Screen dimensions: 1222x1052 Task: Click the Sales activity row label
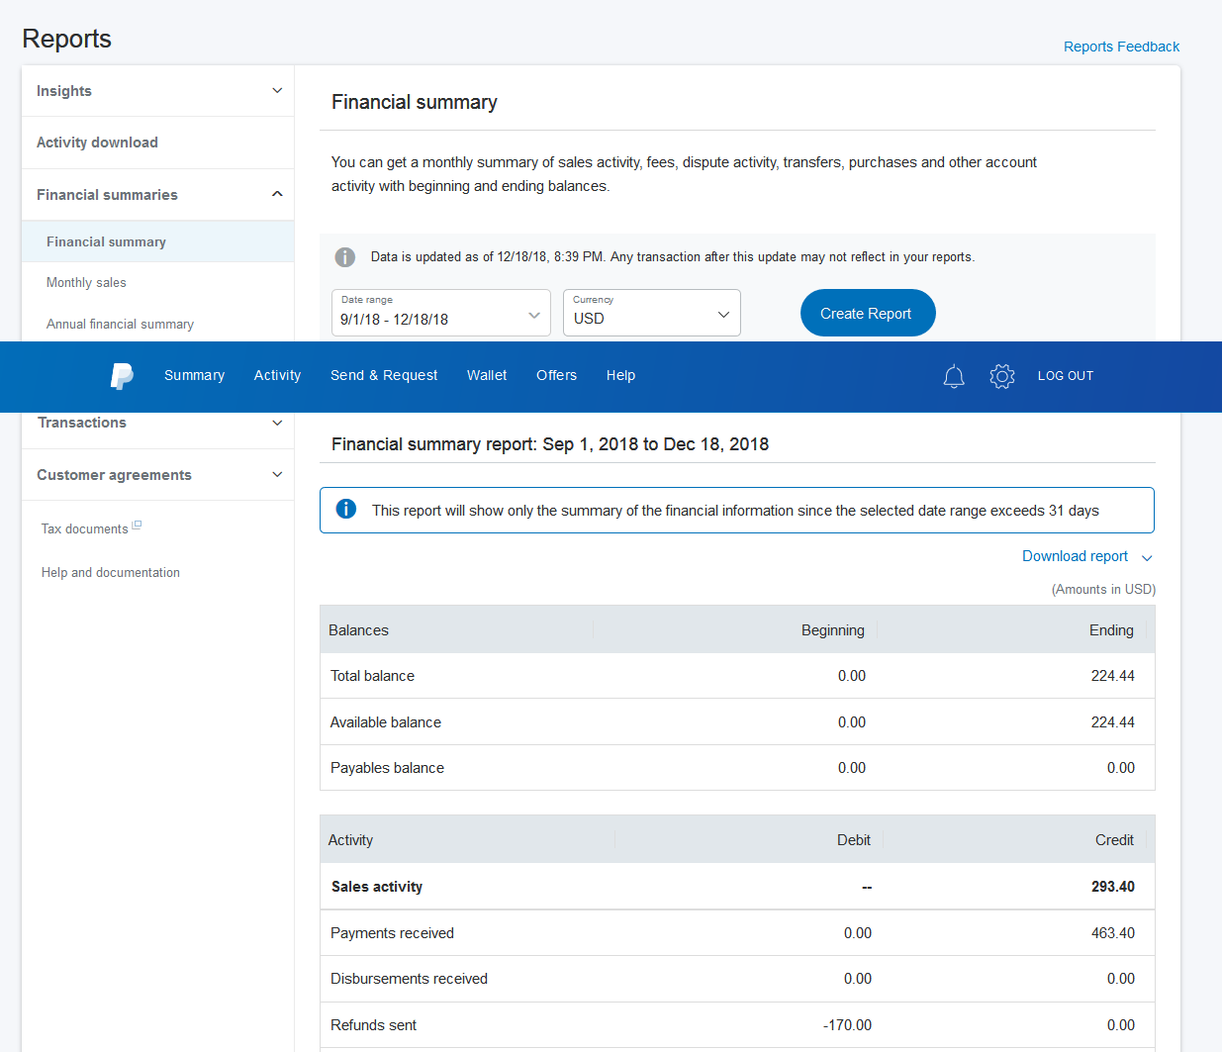(377, 887)
